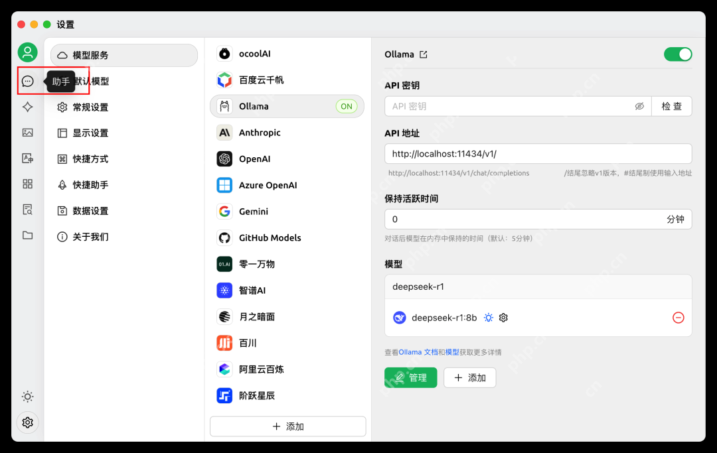Click the deepseek-r1 model group header

click(x=538, y=287)
